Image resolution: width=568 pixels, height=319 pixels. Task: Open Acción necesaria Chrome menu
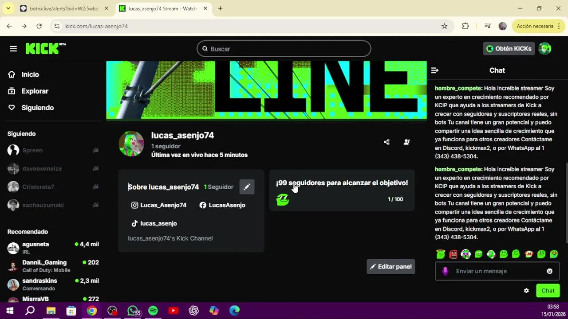pos(539,26)
